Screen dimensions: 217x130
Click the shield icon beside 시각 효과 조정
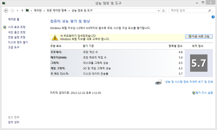click(x=5, y=27)
